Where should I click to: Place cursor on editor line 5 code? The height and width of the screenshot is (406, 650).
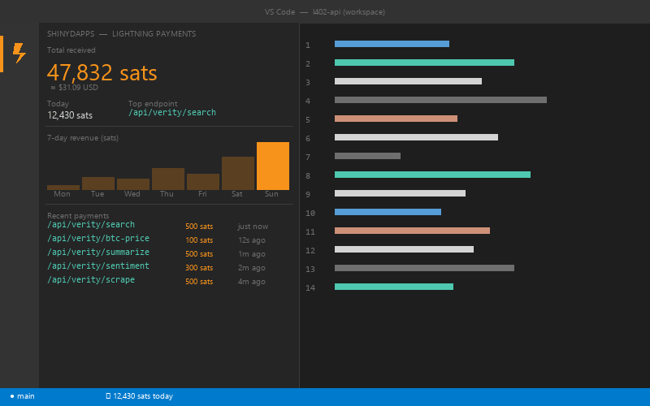tap(396, 119)
